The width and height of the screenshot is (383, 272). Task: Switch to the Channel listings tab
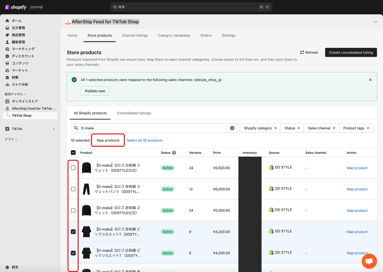pyautogui.click(x=135, y=36)
